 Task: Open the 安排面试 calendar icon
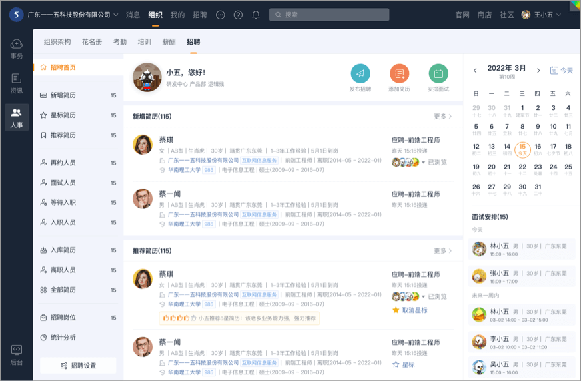[x=438, y=73]
